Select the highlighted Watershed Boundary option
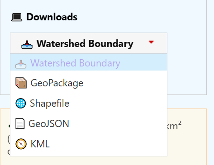The image size is (214, 165). pyautogui.click(x=89, y=62)
